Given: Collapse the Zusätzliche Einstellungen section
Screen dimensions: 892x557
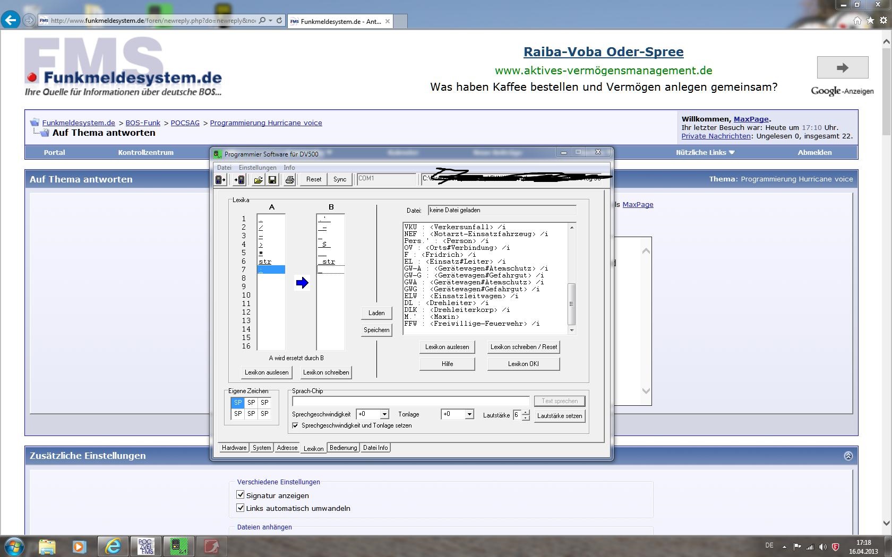Looking at the screenshot, I should coord(848,456).
